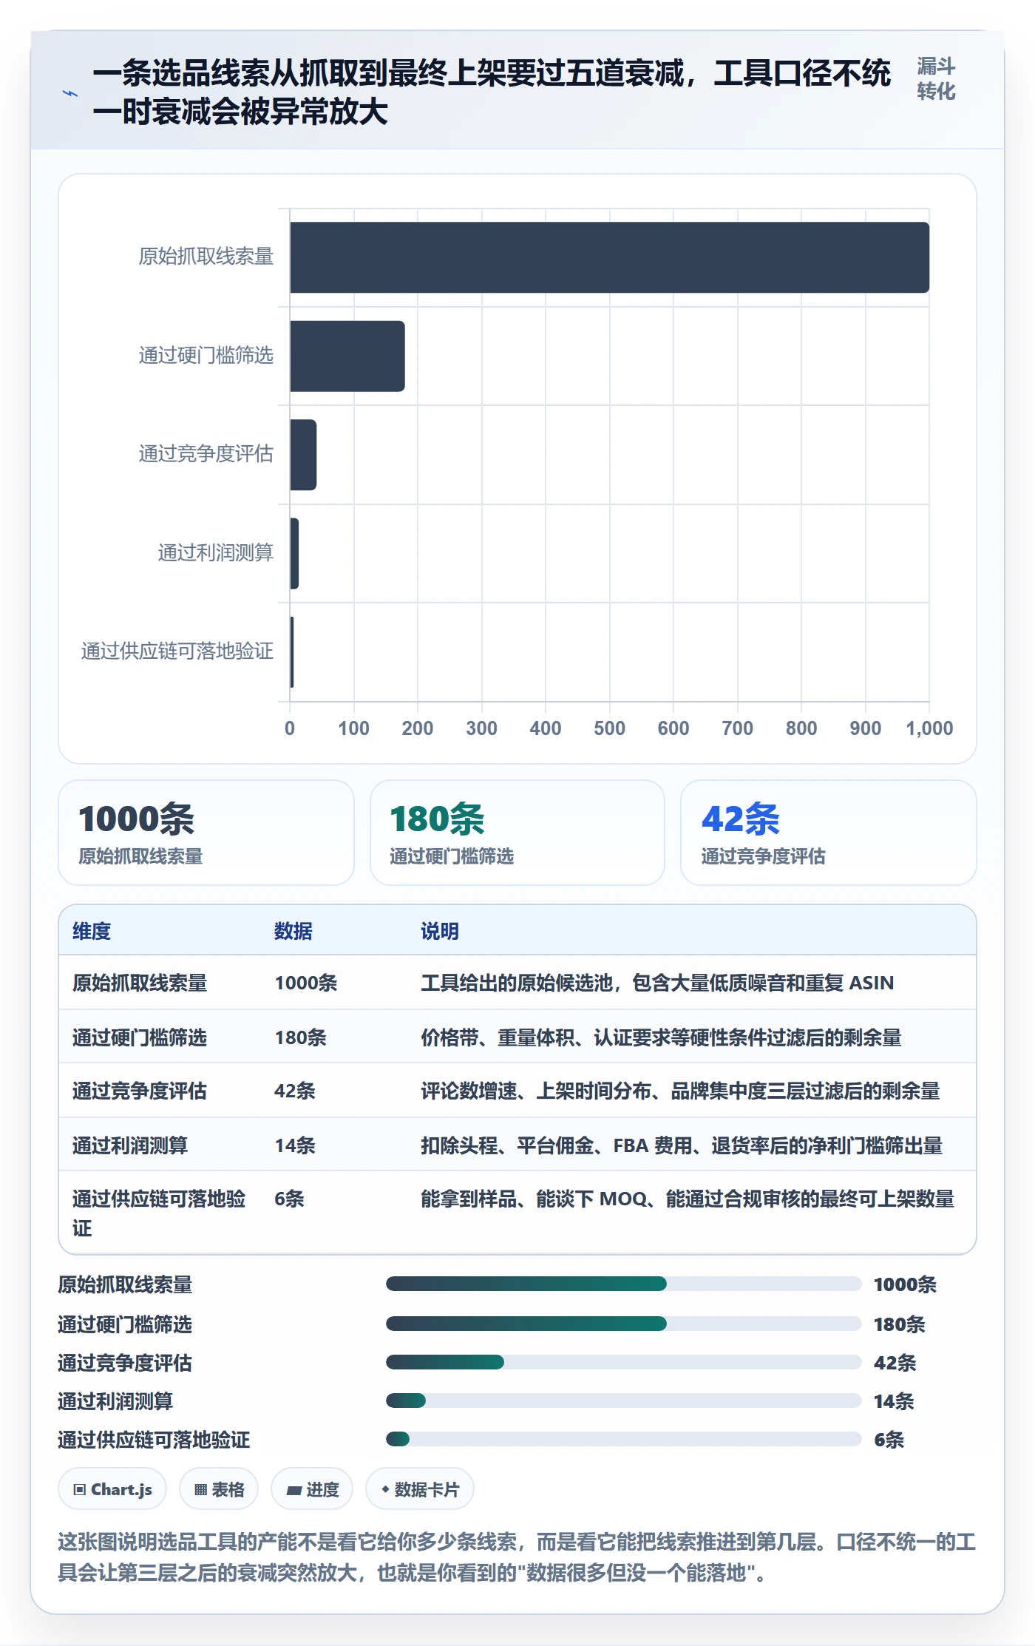Viewport: 1035px width, 1646px height.
Task: Click the 14条 progress value label
Action: (894, 1401)
